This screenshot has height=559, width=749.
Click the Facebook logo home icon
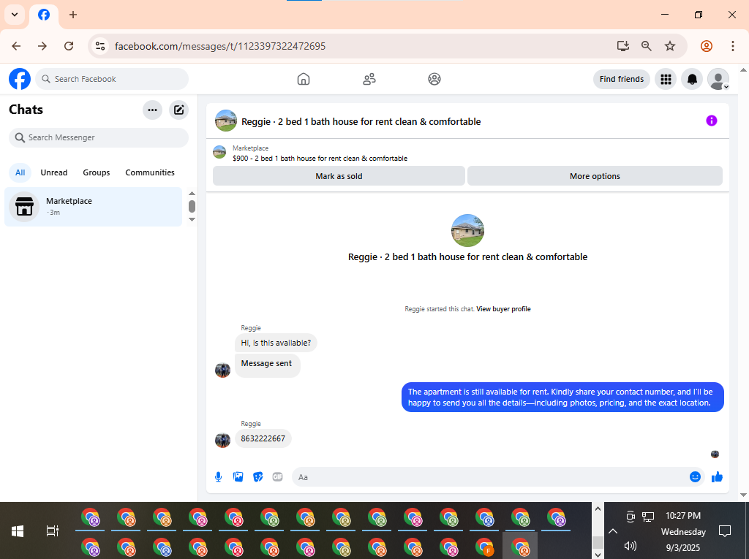pyautogui.click(x=20, y=79)
